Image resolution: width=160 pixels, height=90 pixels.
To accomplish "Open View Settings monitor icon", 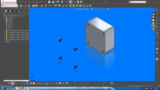I will (108, 9).
